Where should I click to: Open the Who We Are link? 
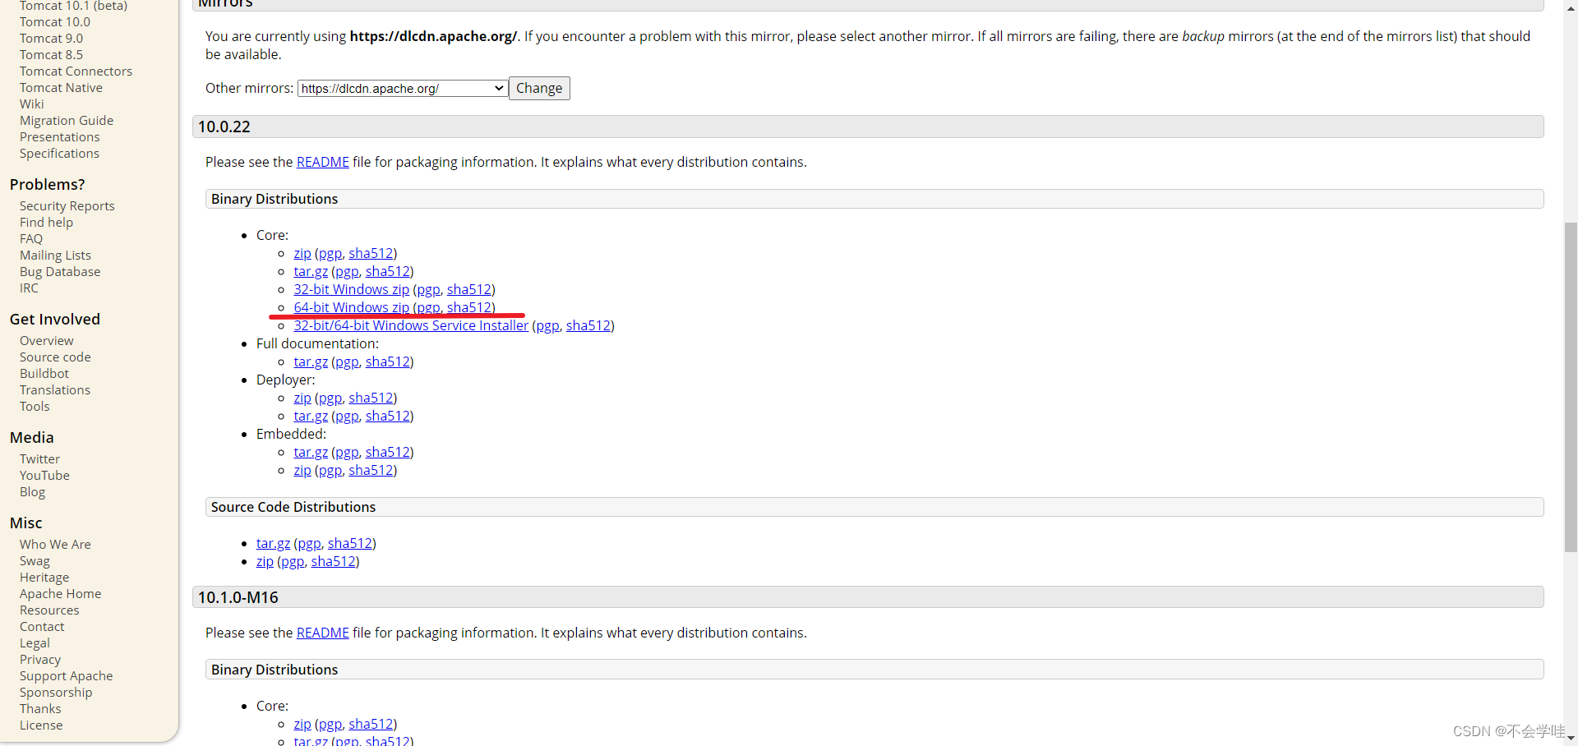point(55,545)
